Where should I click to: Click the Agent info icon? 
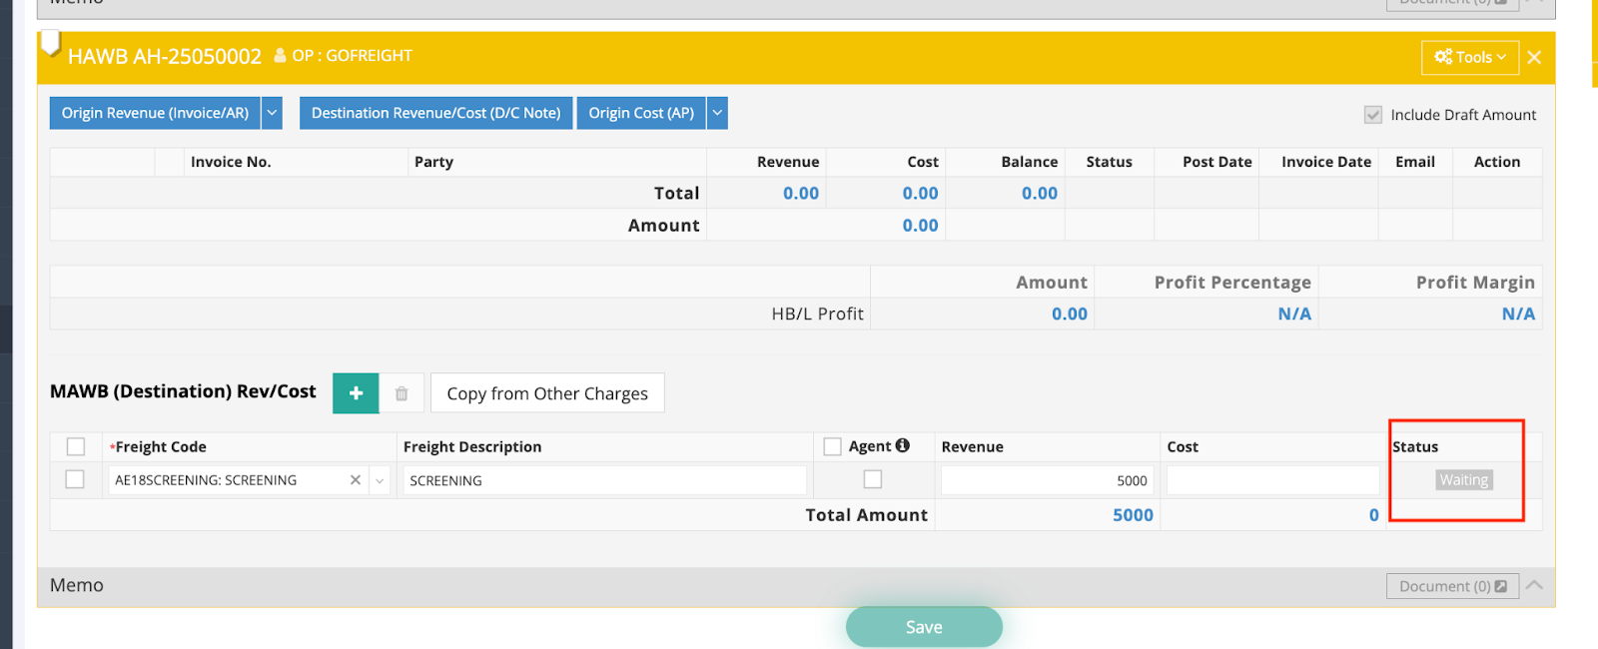(903, 446)
